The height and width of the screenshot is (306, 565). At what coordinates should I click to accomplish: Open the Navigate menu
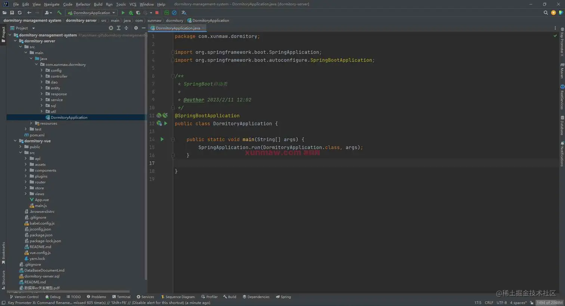(52, 4)
